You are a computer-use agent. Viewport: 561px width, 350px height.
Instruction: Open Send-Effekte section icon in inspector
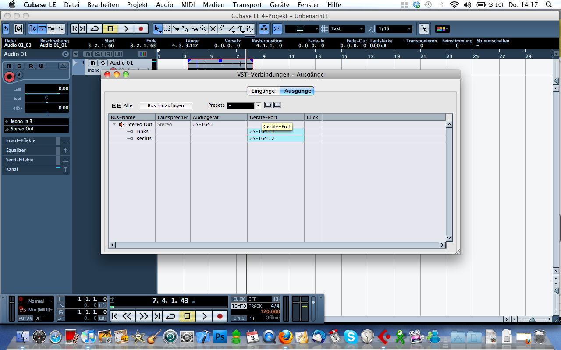[65, 160]
